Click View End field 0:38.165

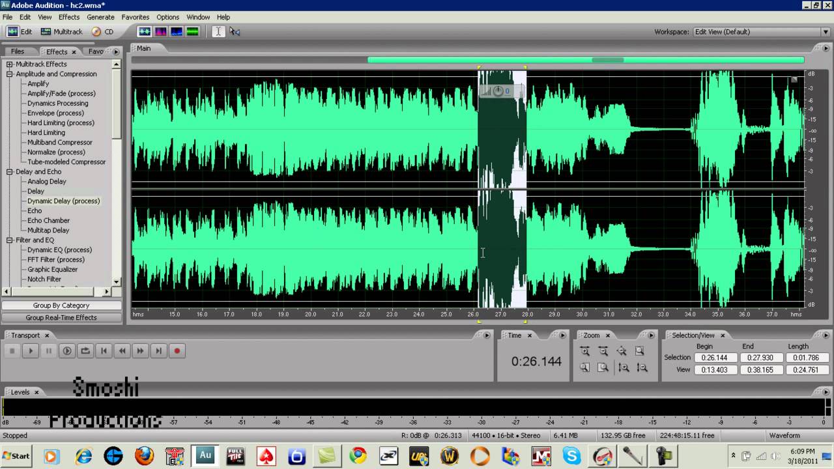[x=762, y=369]
